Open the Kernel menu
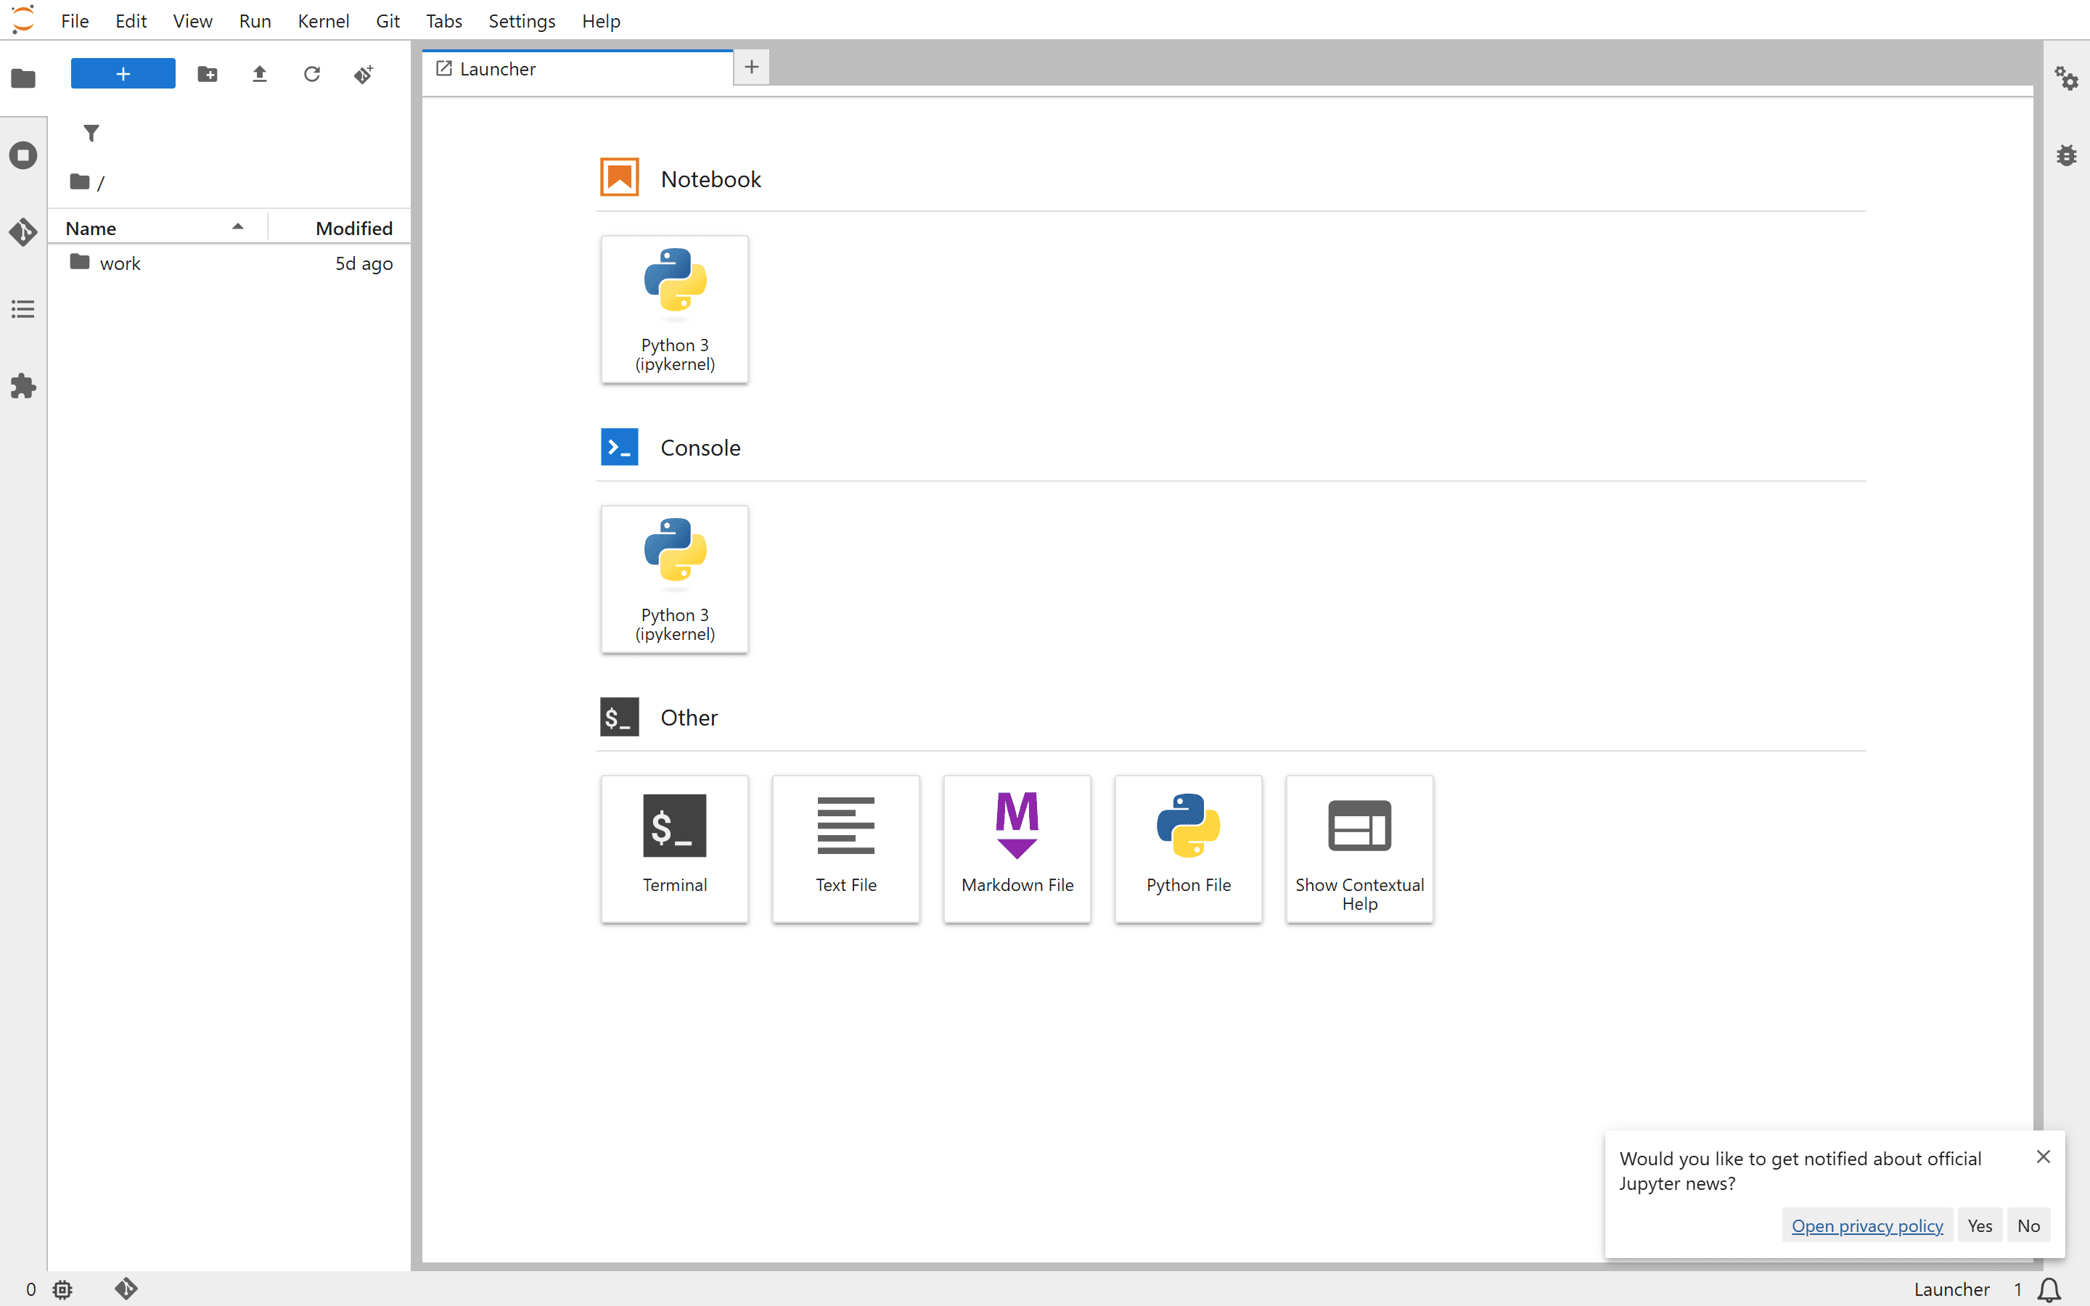This screenshot has width=2090, height=1306. click(x=324, y=21)
